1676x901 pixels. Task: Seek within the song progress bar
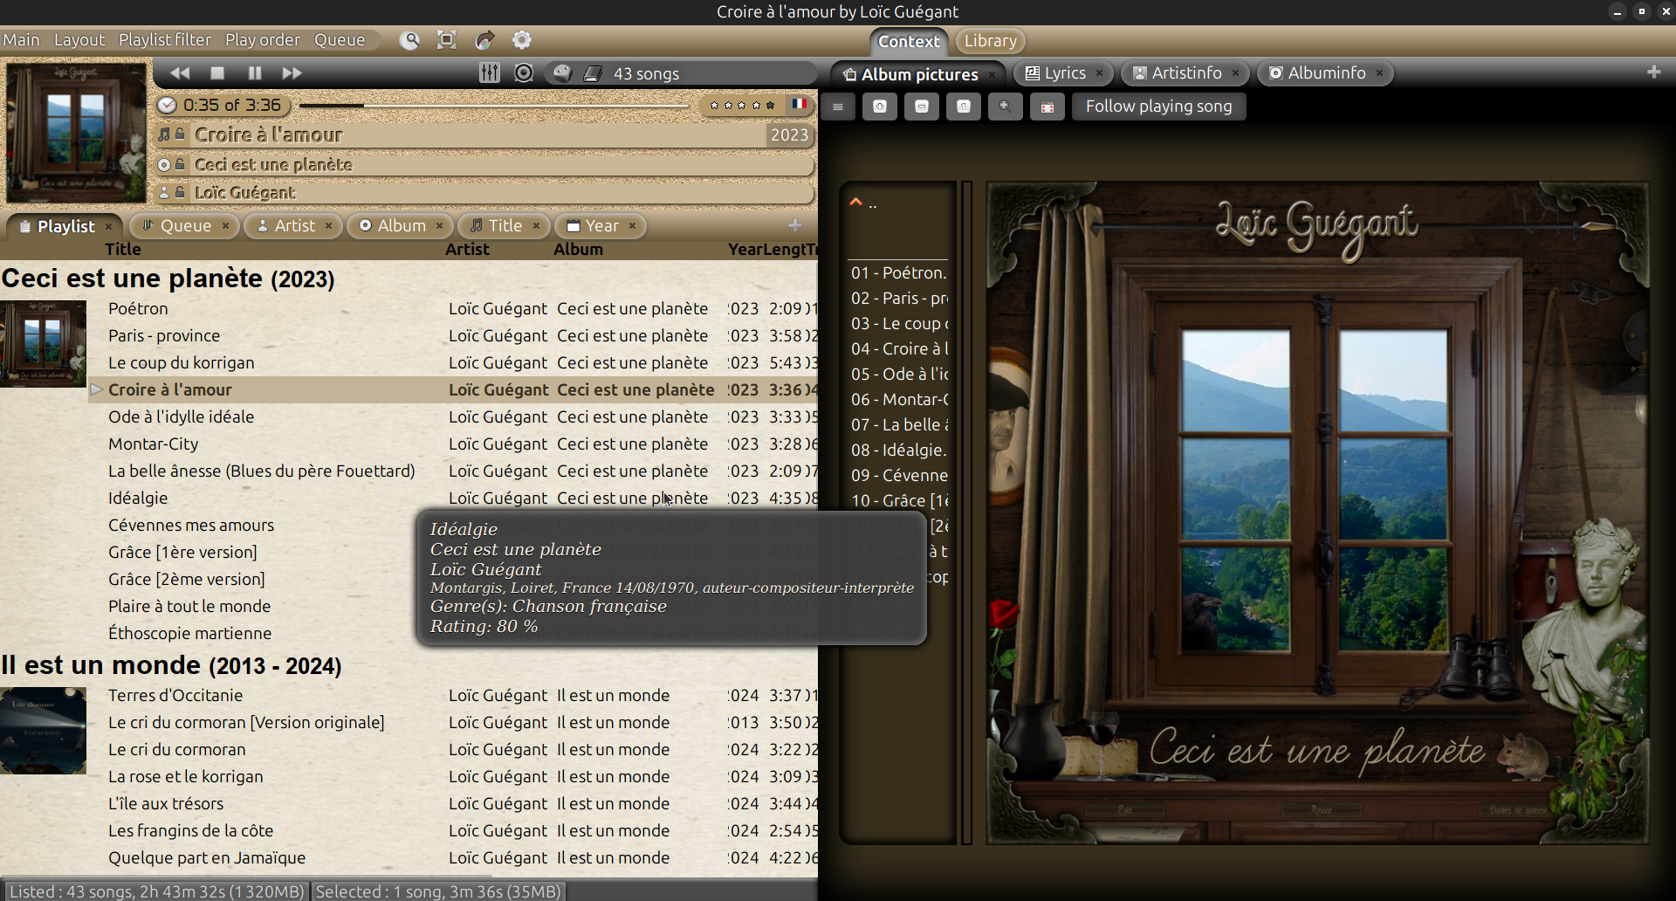[495, 106]
